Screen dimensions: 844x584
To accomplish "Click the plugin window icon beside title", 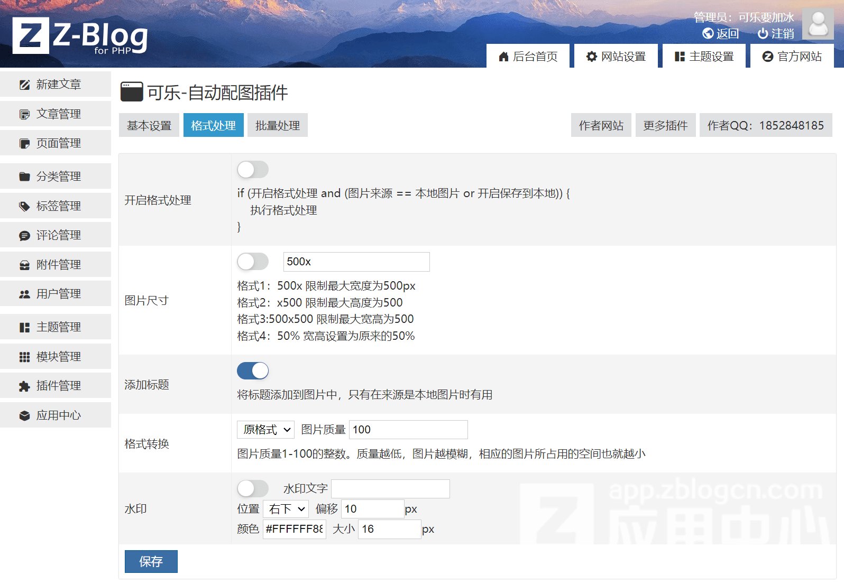I will point(132,91).
